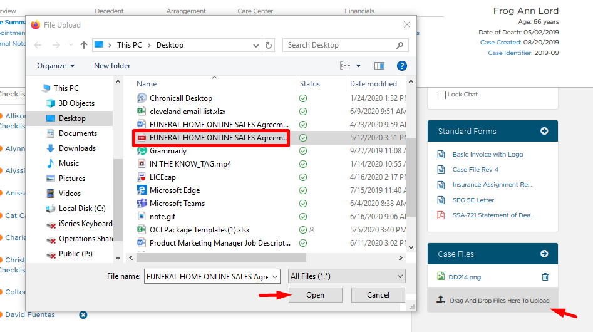The image size is (593, 332).
Task: Open the file dialog help icon
Action: [401, 66]
